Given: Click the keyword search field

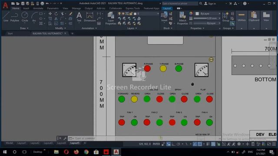Looking at the screenshot, I should pos(180,3).
